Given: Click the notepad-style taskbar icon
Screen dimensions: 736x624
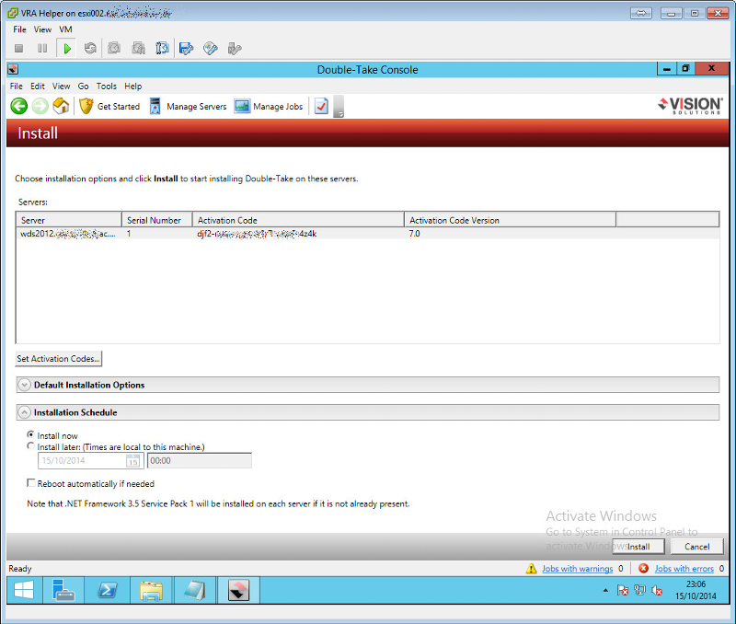Looking at the screenshot, I should [195, 590].
